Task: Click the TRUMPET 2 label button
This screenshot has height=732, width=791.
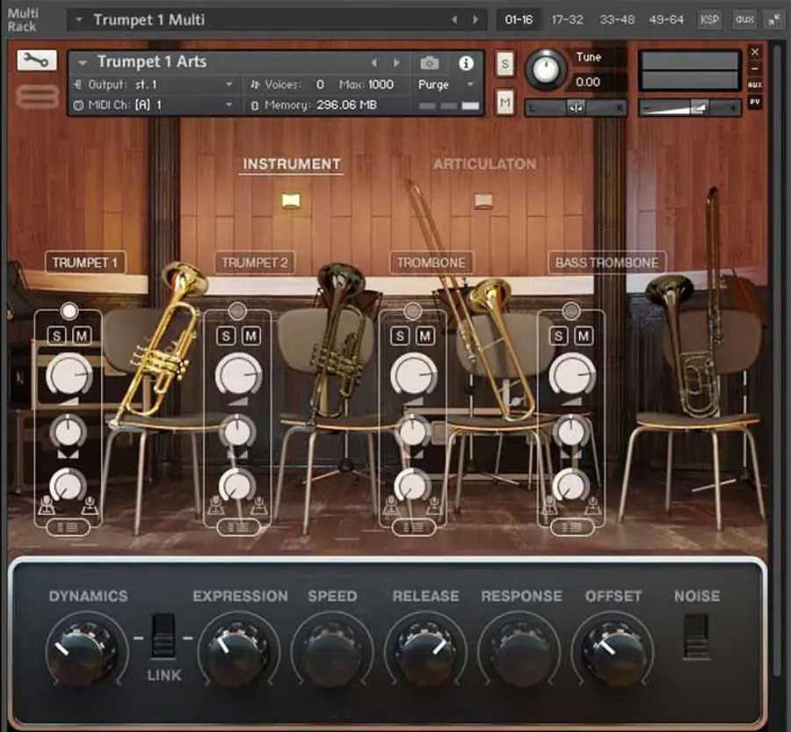Action: coord(254,263)
